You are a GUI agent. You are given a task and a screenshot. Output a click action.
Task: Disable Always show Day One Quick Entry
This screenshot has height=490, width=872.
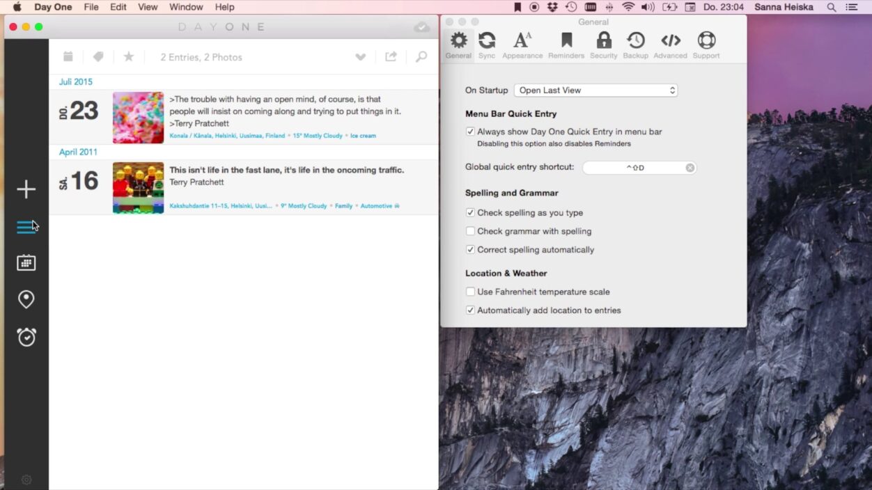click(x=470, y=132)
